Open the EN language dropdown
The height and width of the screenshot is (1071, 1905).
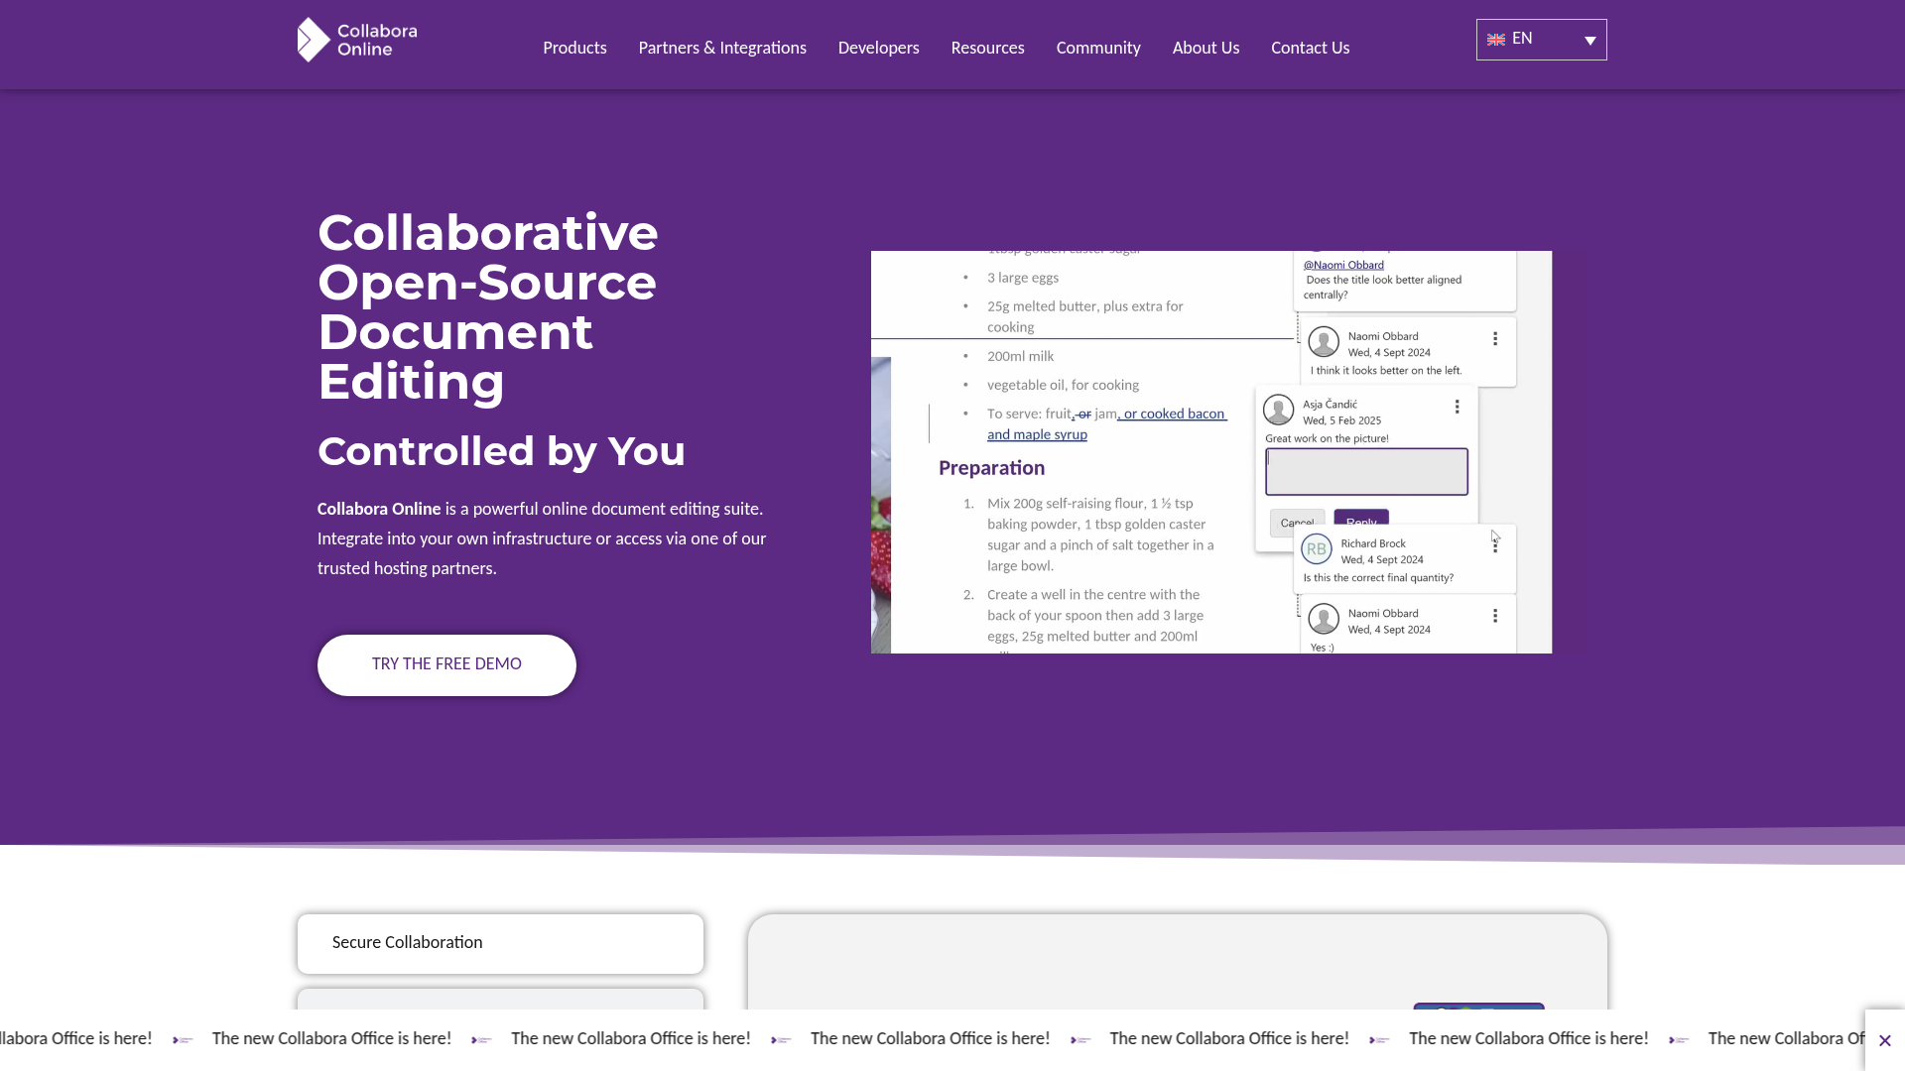point(1540,39)
